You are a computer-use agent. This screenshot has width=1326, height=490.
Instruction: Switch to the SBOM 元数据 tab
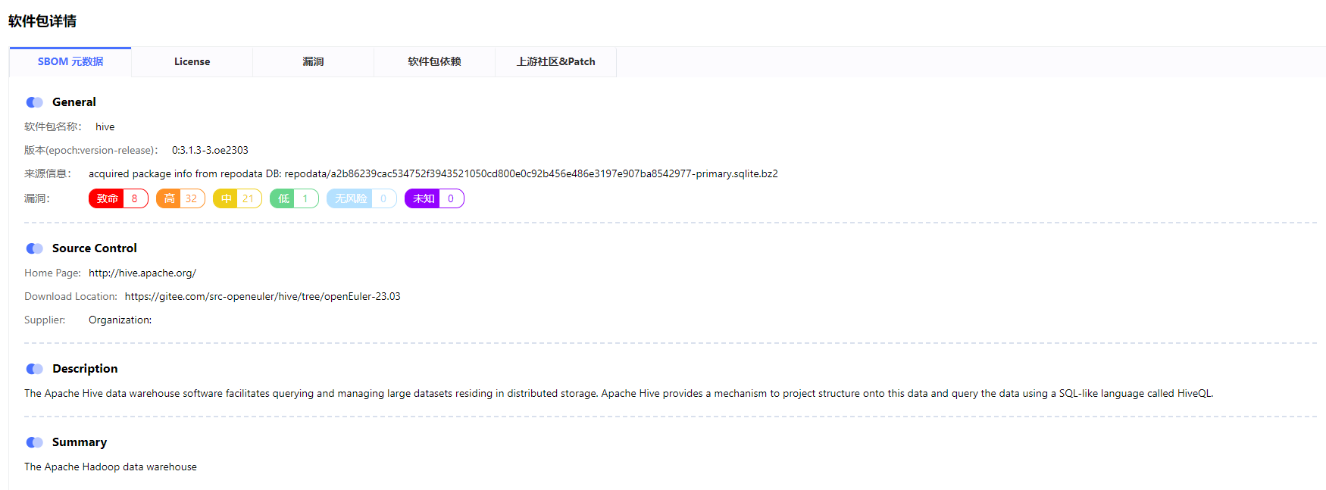click(70, 62)
